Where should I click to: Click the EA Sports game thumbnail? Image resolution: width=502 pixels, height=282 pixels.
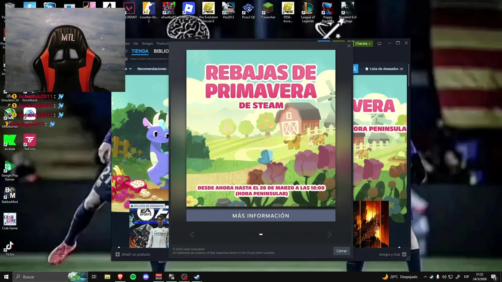point(149,228)
